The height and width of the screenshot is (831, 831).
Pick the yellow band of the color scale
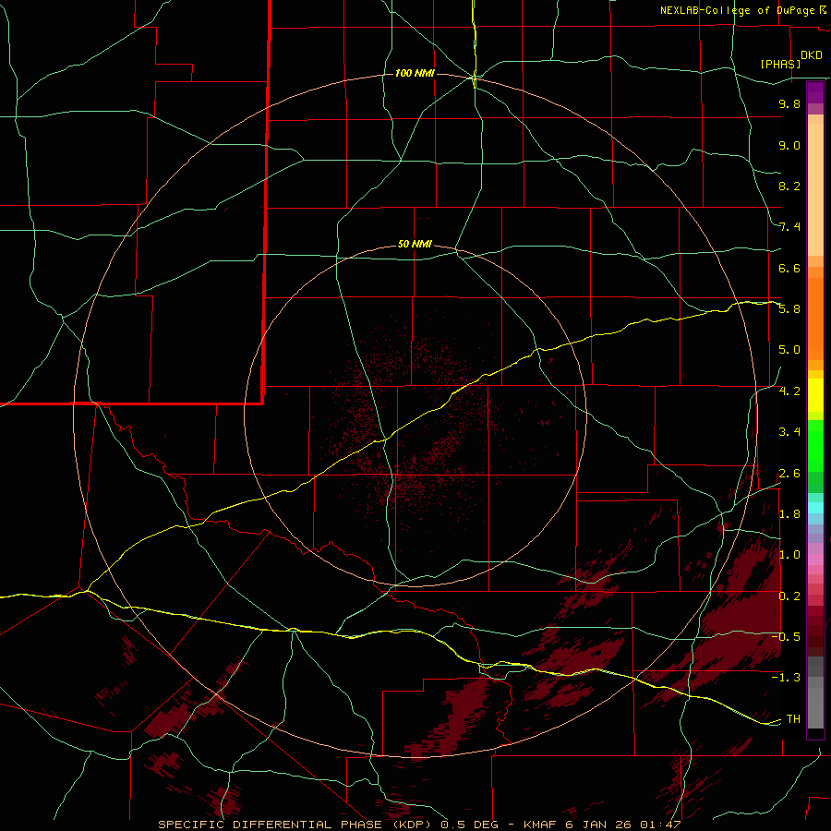pos(815,395)
